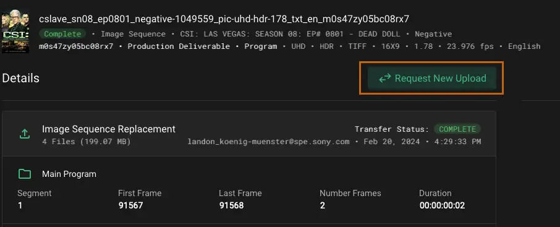Click the Duration value 00:00:00:02
Screen dimensions: 560x227
[x=442, y=205]
